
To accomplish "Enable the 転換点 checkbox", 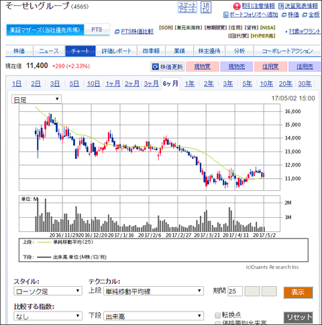I will (217, 316).
